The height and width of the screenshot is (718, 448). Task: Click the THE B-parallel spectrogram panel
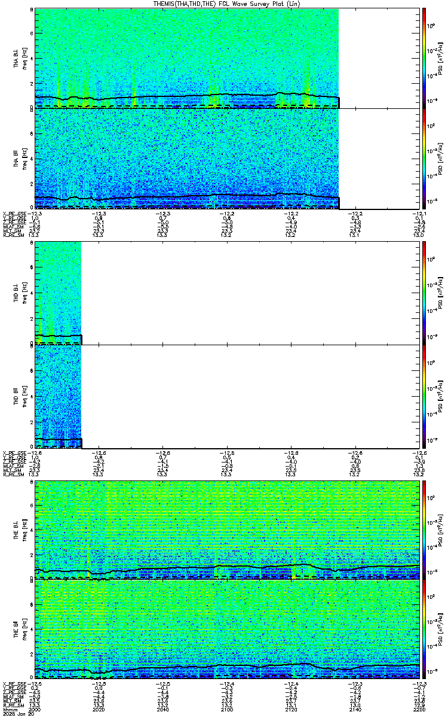(x=226, y=628)
